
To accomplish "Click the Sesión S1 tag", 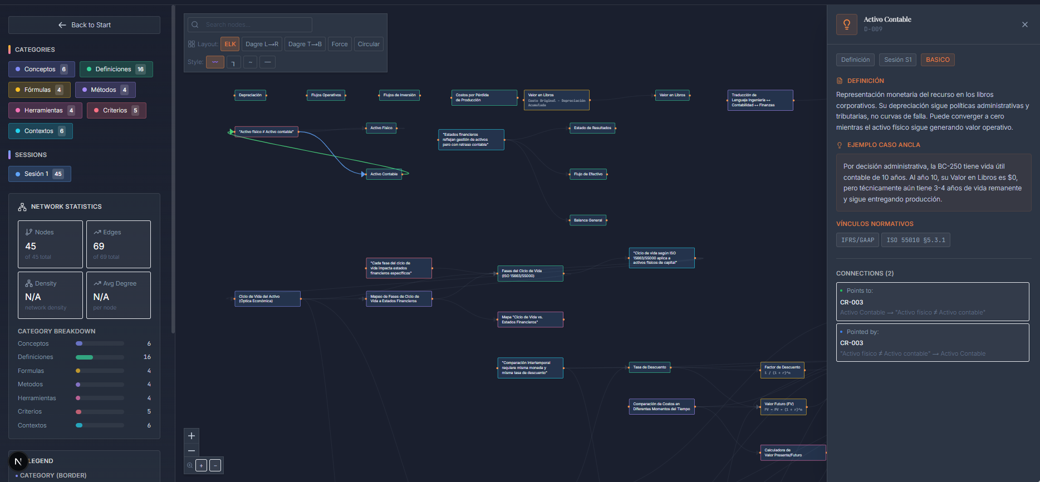I will tap(897, 60).
